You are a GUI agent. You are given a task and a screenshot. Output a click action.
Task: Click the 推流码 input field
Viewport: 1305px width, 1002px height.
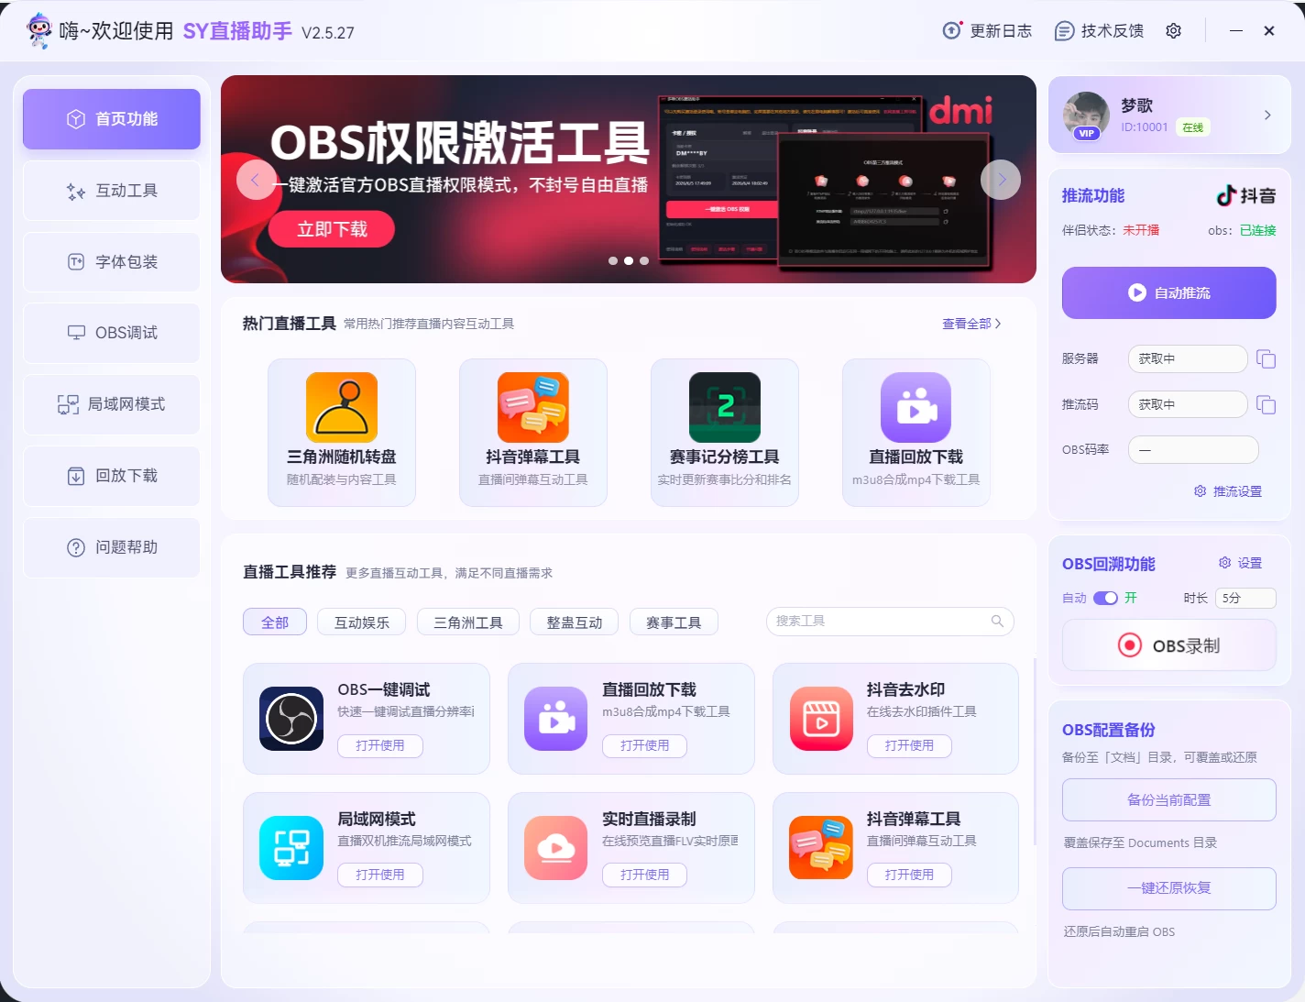coord(1188,404)
